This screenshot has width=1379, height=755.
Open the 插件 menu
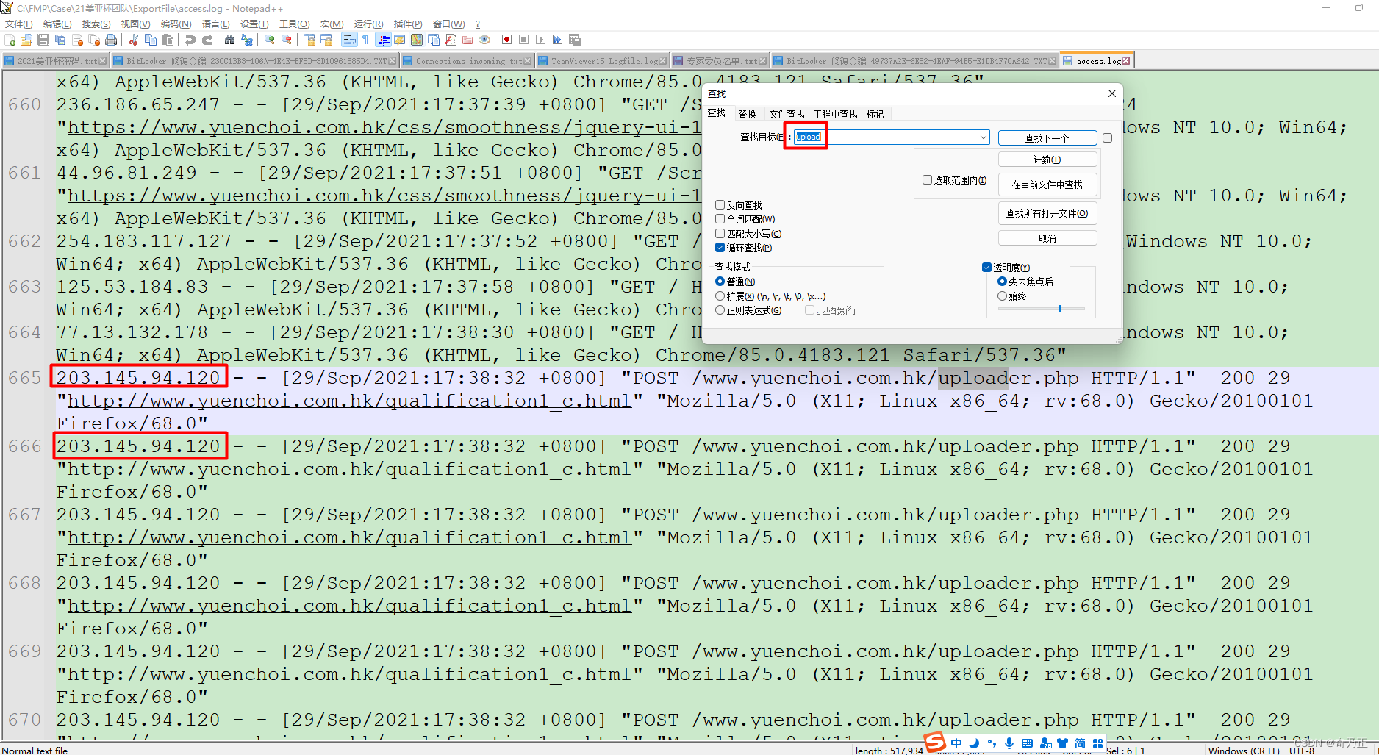408,24
